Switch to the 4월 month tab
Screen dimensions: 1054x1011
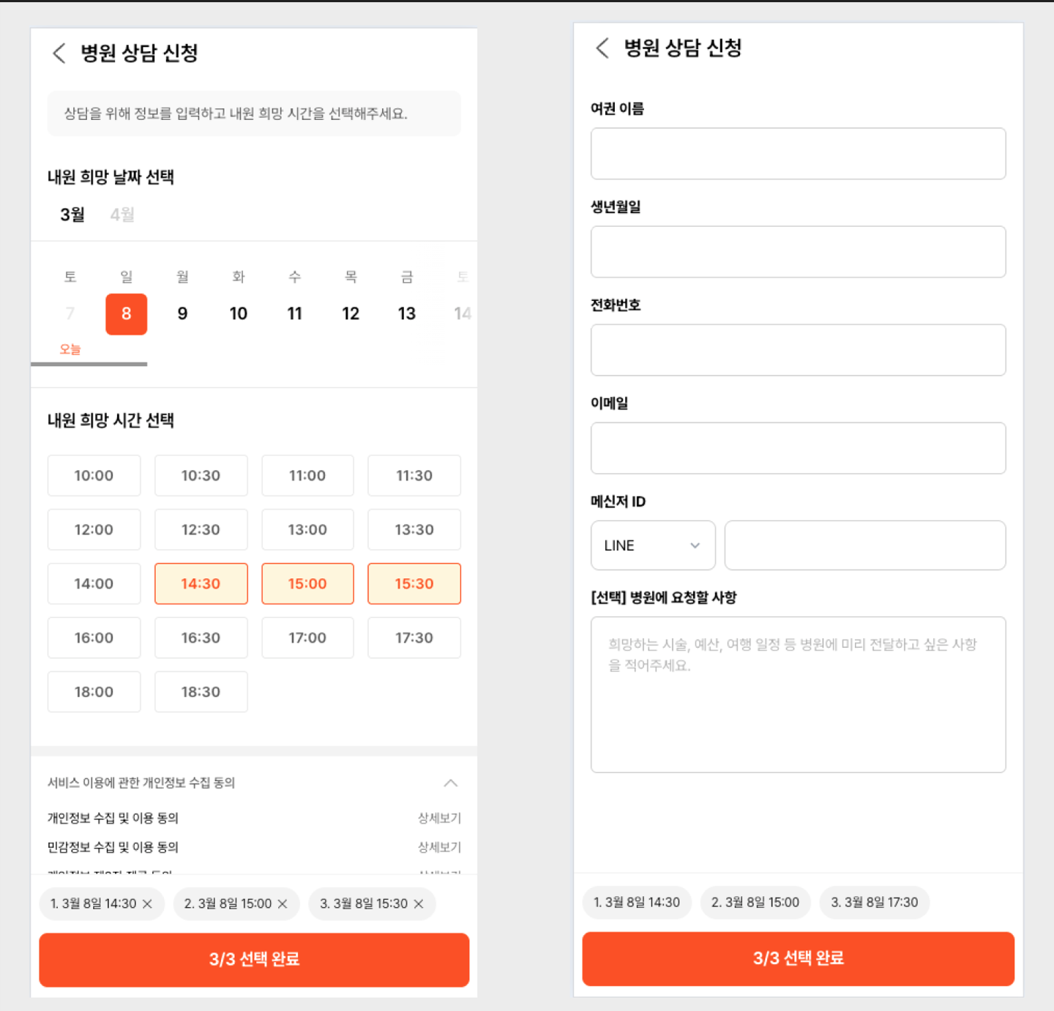coord(122,214)
